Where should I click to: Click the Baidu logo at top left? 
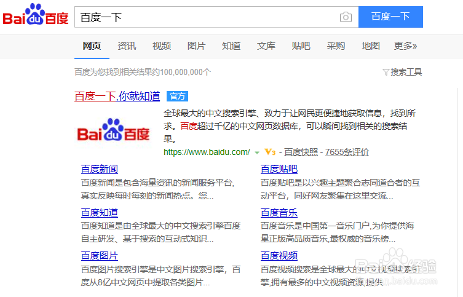tap(36, 15)
